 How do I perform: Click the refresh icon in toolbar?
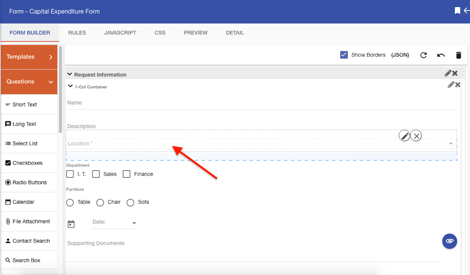(423, 55)
